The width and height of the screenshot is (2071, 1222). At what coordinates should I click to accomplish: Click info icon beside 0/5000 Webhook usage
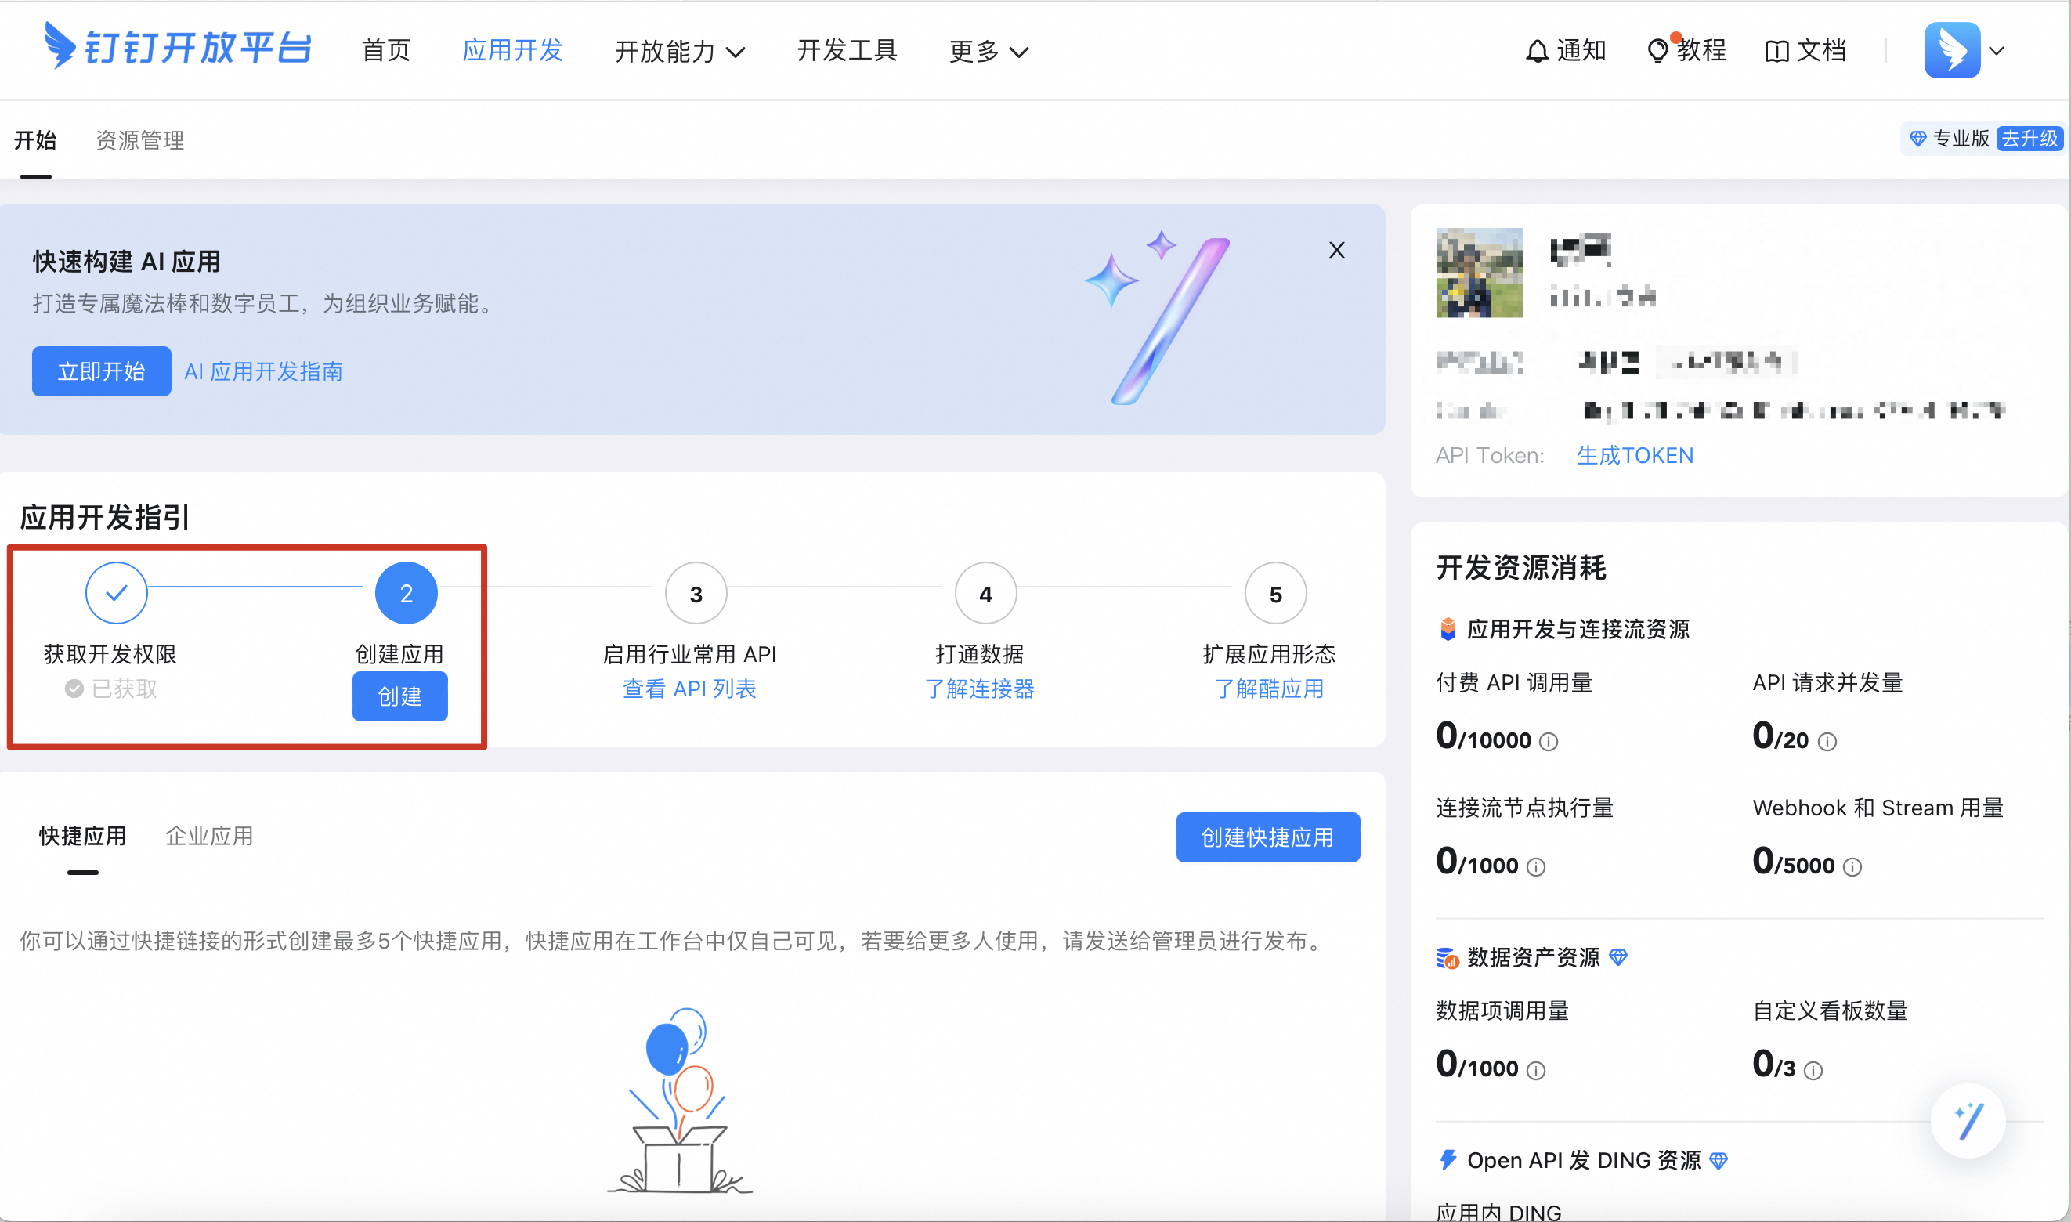(1852, 867)
